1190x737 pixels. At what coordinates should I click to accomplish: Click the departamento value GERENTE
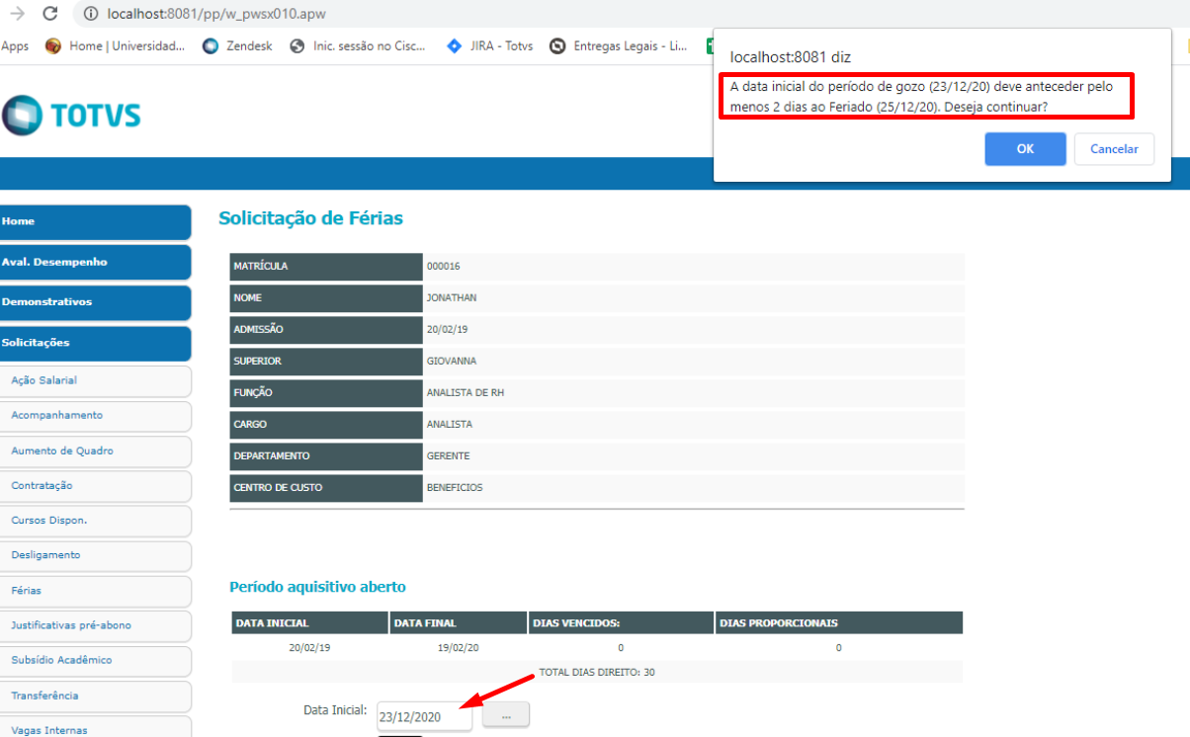click(x=449, y=456)
